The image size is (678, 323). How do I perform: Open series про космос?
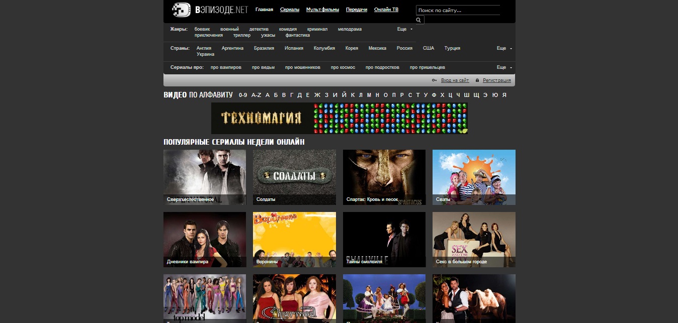[343, 67]
